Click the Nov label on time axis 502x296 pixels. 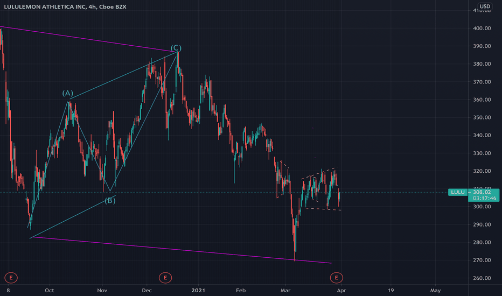(102, 291)
